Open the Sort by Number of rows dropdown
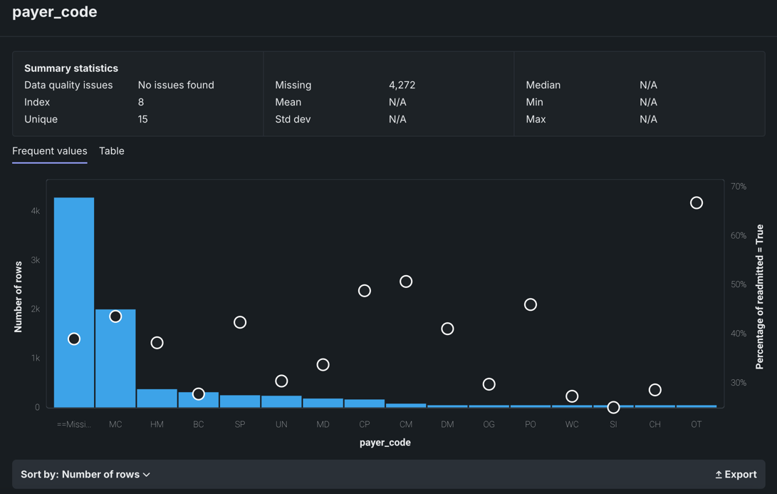The image size is (777, 494). [85, 475]
